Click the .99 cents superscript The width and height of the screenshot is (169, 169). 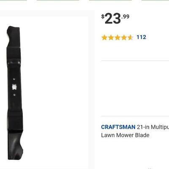point(125,16)
